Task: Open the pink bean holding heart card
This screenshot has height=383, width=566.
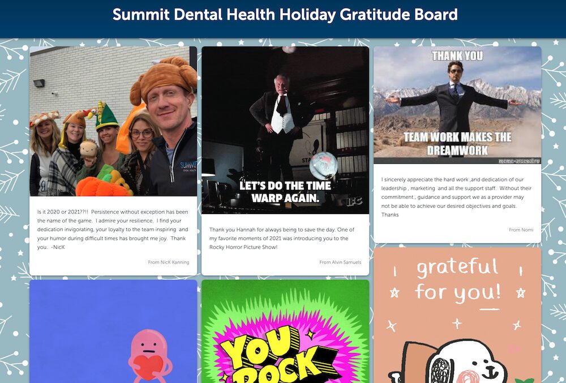Action: click(113, 331)
